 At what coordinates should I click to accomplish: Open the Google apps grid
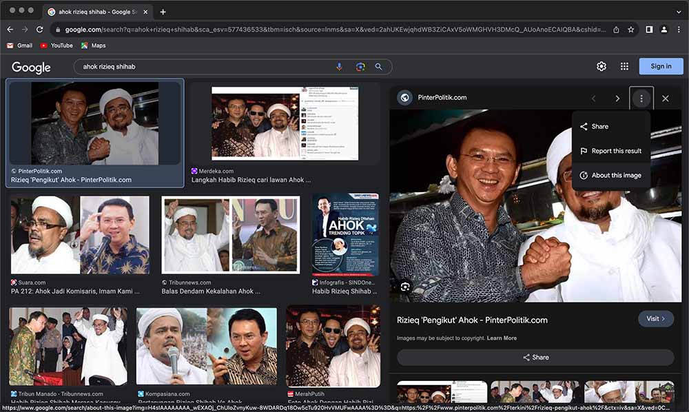tap(624, 66)
